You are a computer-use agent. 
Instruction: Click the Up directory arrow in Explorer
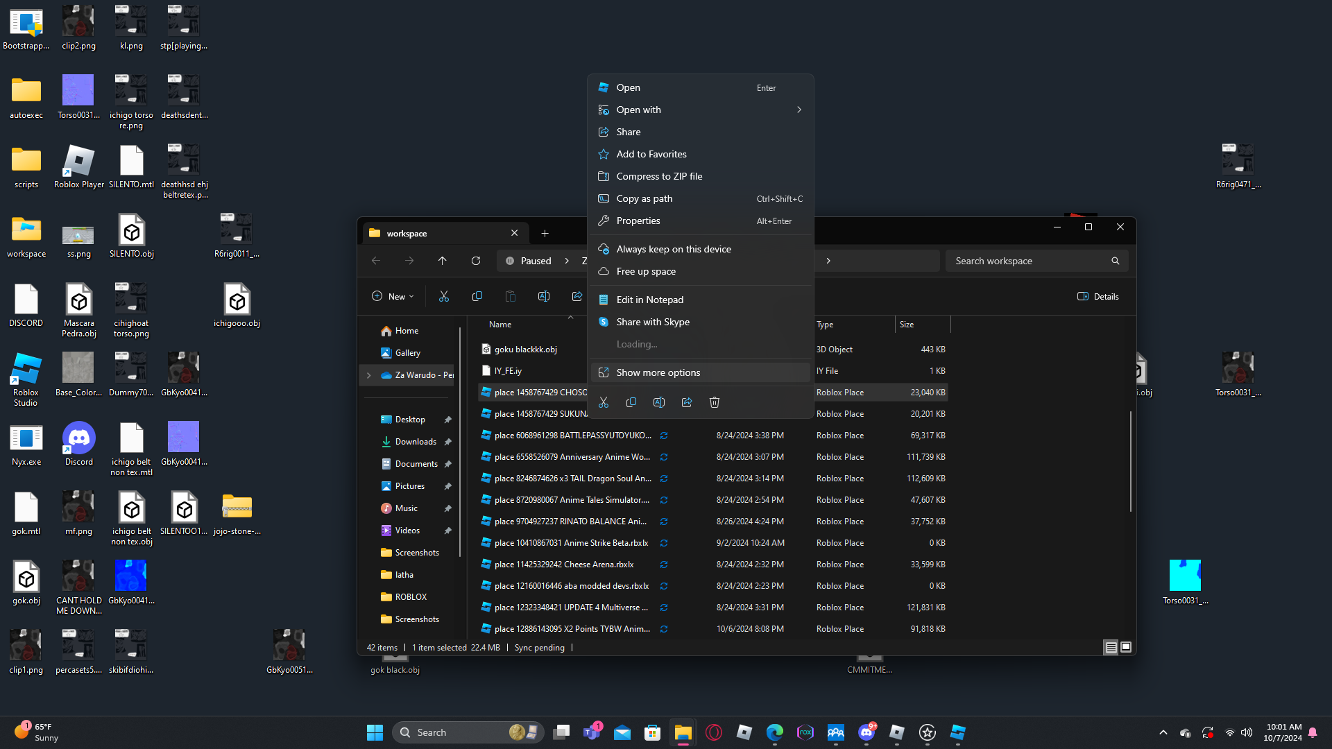(443, 261)
